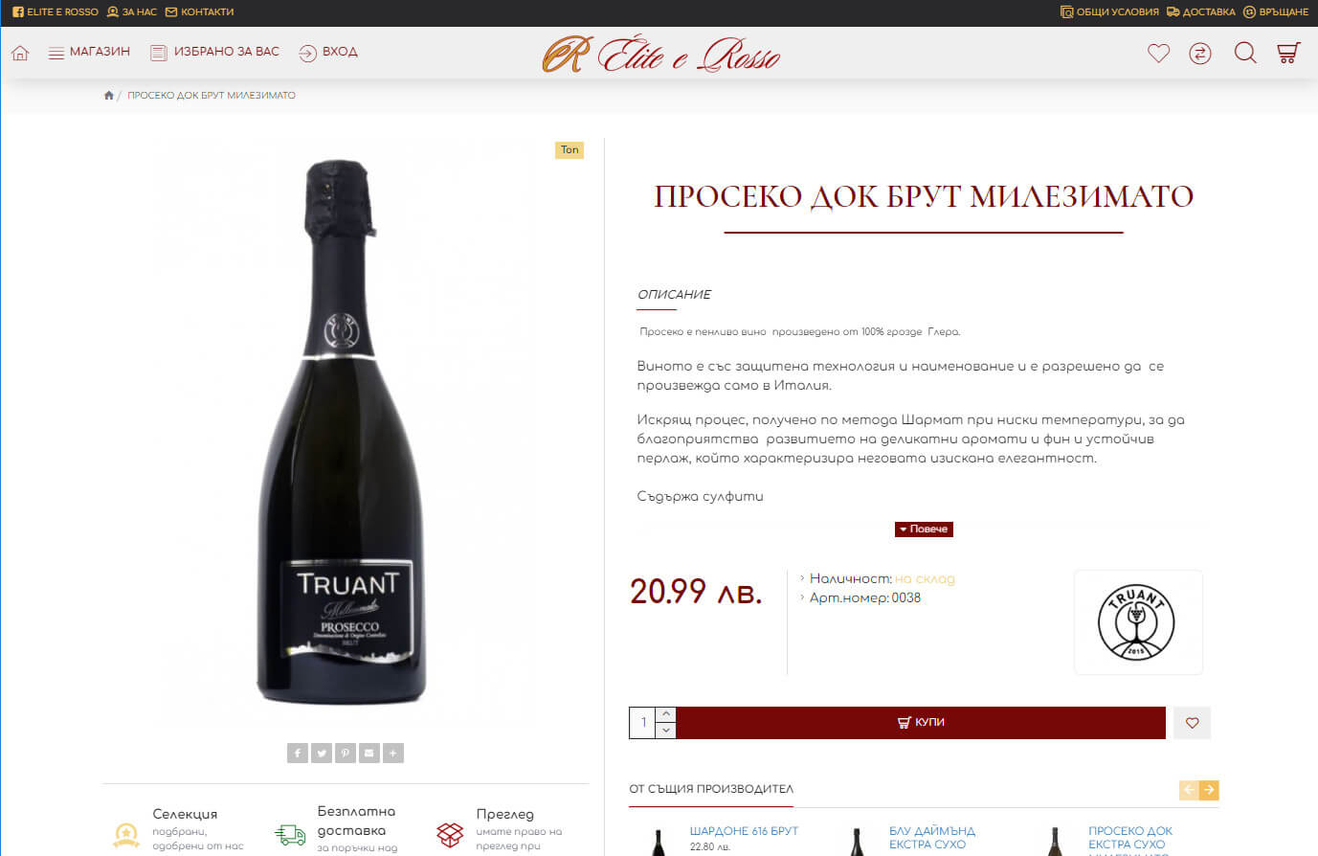Select the quantity input field
The image size is (1318, 856).
(643, 723)
